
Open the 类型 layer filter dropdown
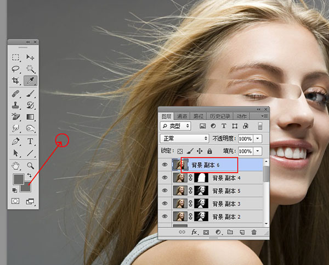pos(175,126)
